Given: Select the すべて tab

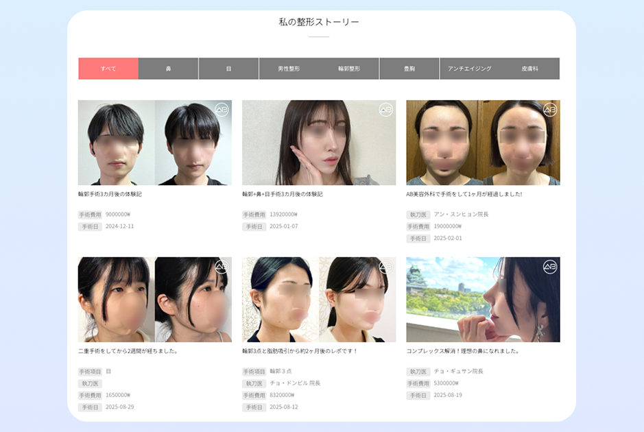Looking at the screenshot, I should (x=108, y=69).
